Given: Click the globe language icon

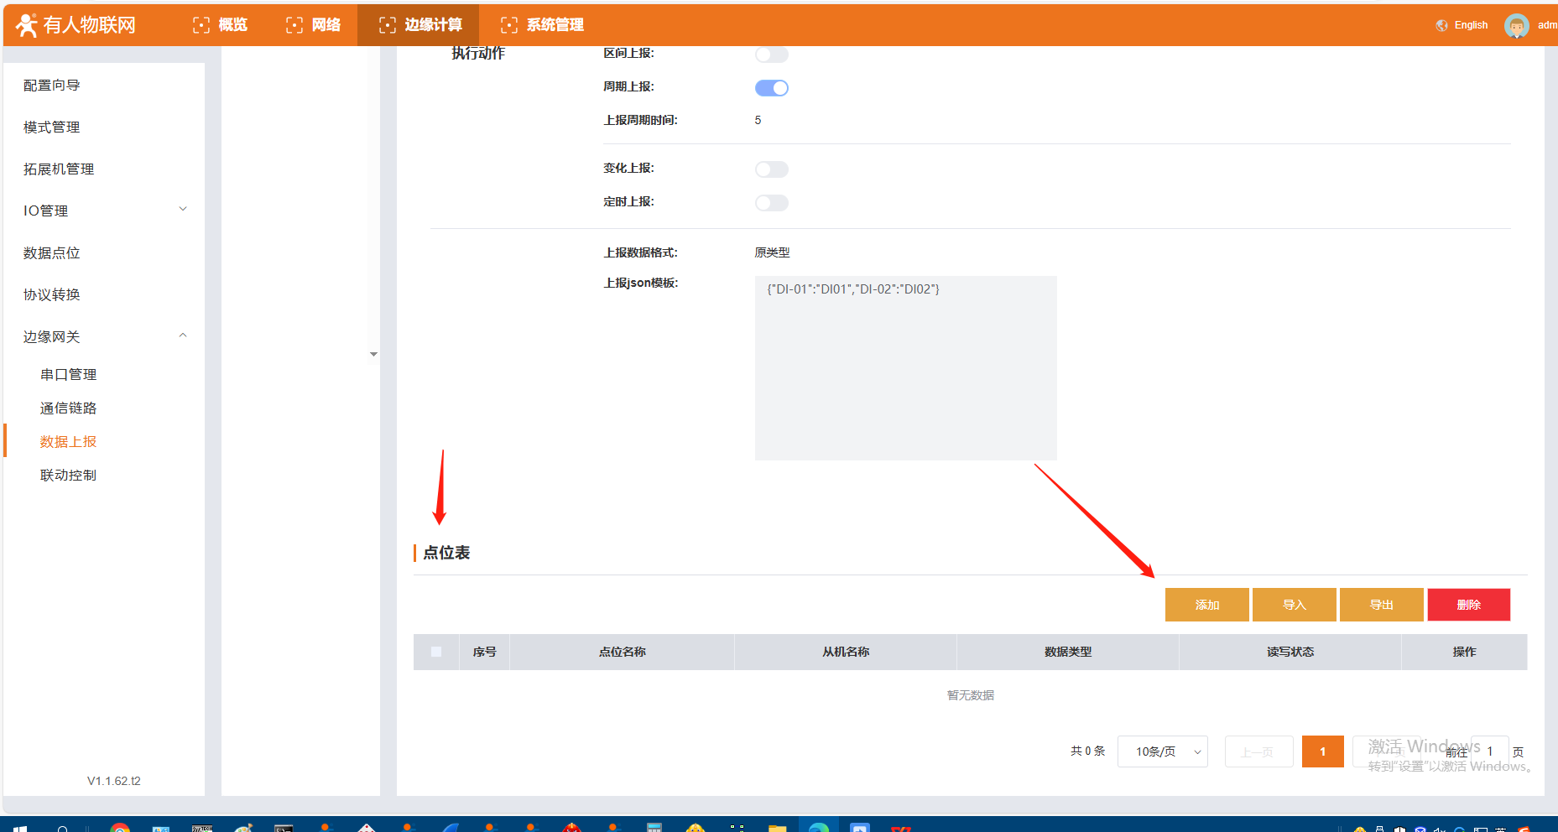Looking at the screenshot, I should [x=1441, y=25].
